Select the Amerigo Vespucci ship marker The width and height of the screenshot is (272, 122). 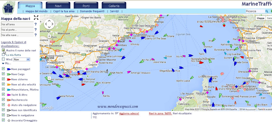pyautogui.click(x=129, y=72)
